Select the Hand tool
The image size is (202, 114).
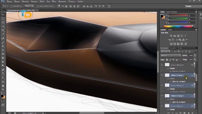(3, 85)
